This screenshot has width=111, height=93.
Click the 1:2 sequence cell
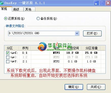coord(25,57)
